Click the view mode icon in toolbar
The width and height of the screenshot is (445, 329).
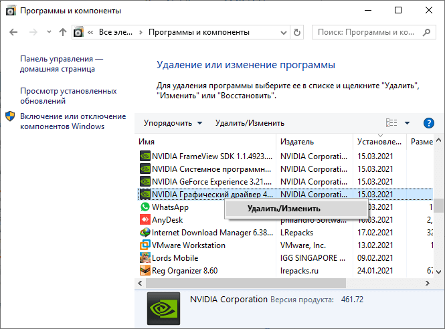(x=391, y=123)
